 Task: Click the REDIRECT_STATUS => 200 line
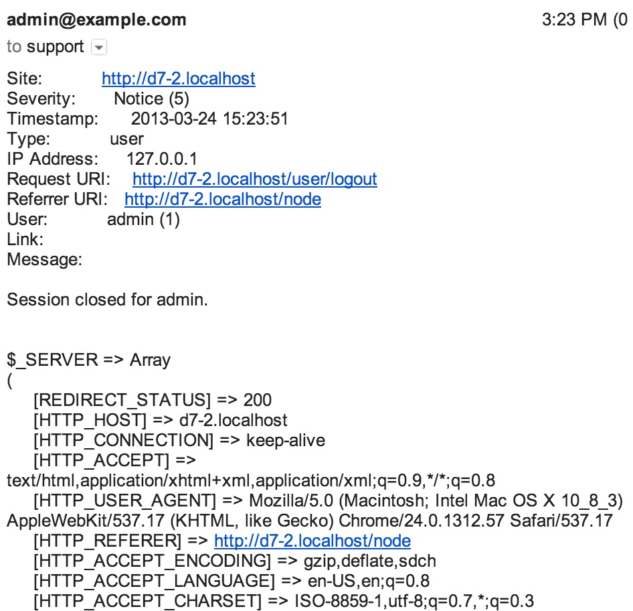click(x=153, y=400)
